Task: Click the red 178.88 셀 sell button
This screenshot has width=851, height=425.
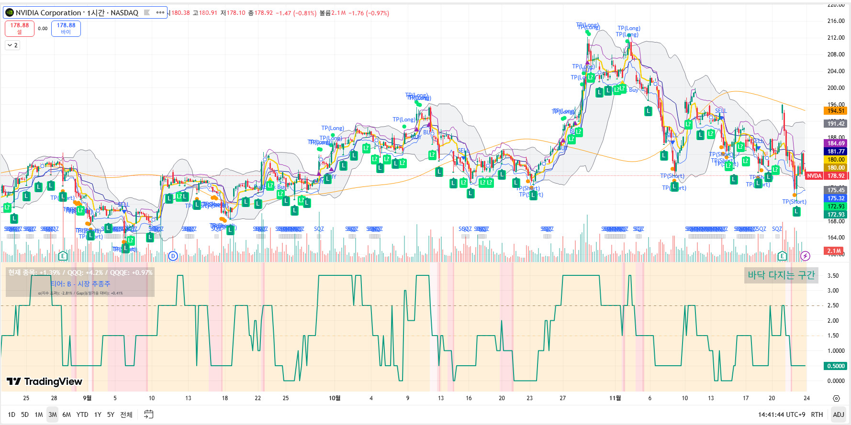Action: click(20, 28)
